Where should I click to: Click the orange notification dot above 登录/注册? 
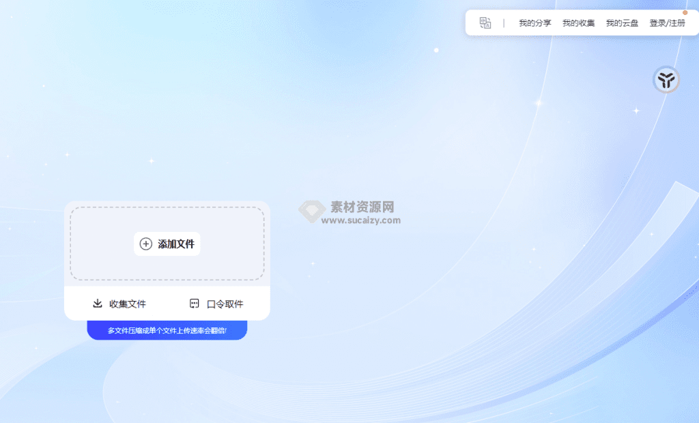click(x=685, y=12)
